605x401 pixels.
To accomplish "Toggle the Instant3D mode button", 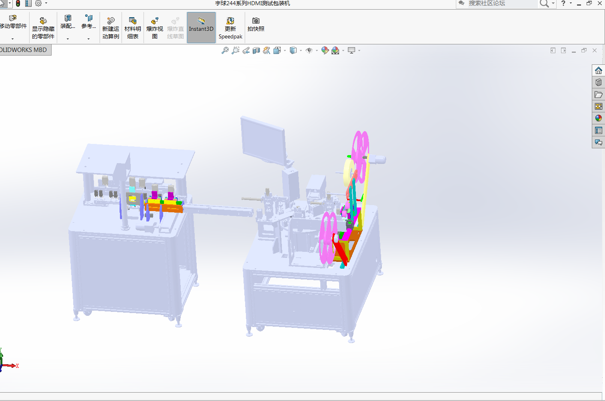I will (201, 27).
